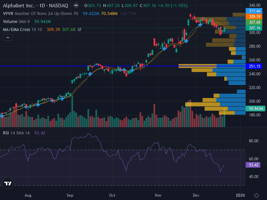Click the empty-set symbol after 307.68
Image resolution: width=267 pixels, height=200 pixels.
[x=79, y=30]
